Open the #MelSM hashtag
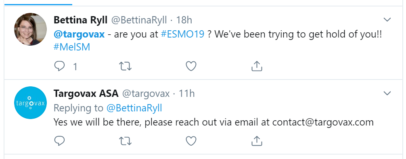This screenshot has width=406, height=159. [72, 47]
